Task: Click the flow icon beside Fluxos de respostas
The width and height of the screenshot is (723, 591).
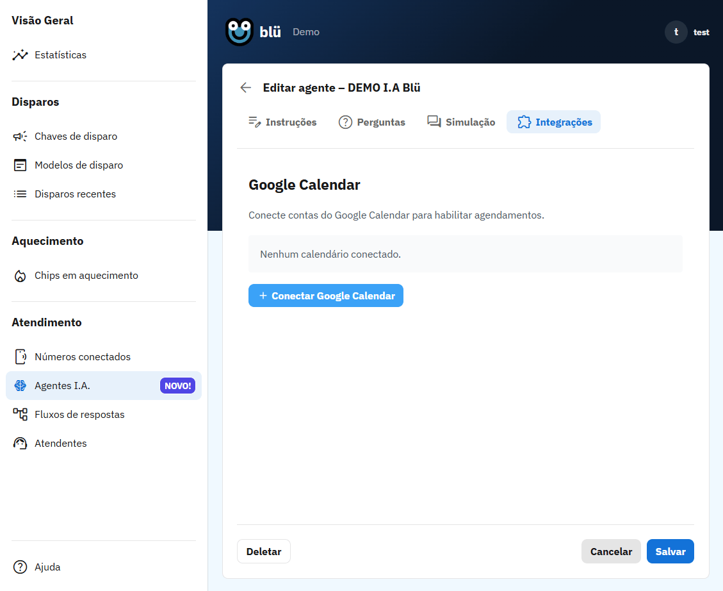Action: click(x=20, y=414)
